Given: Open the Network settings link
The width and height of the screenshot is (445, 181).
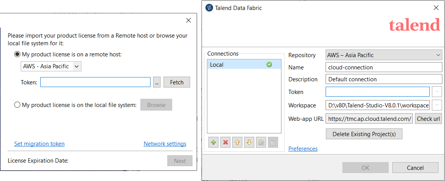Looking at the screenshot, I should pyautogui.click(x=165, y=144).
